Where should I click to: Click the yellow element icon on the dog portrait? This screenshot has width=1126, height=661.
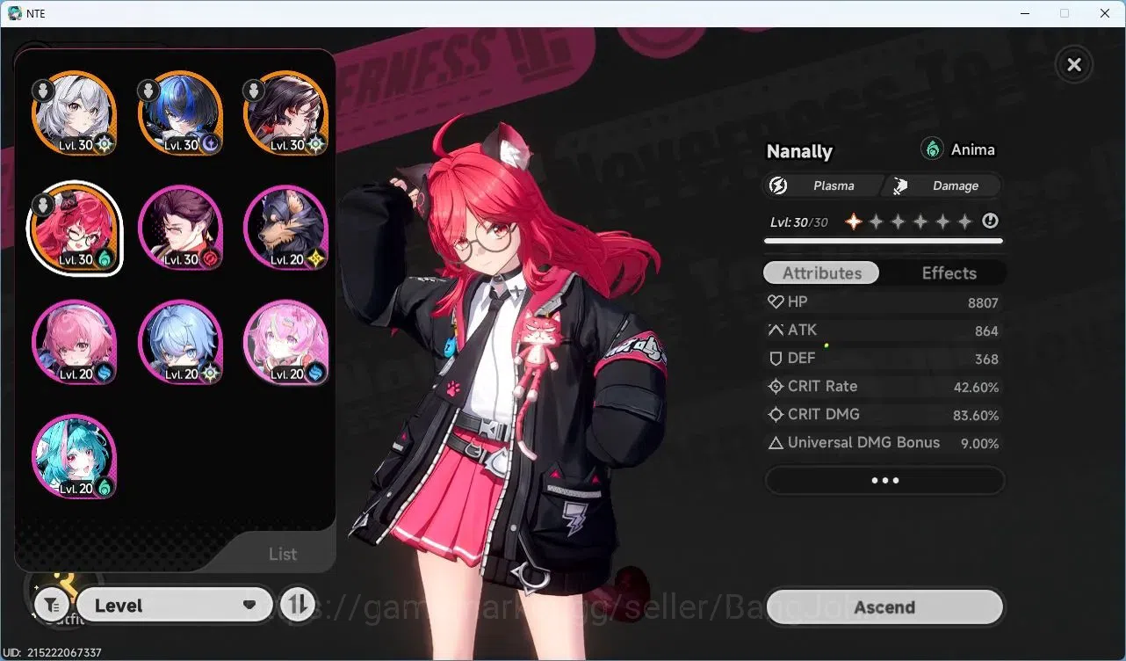[x=314, y=258]
